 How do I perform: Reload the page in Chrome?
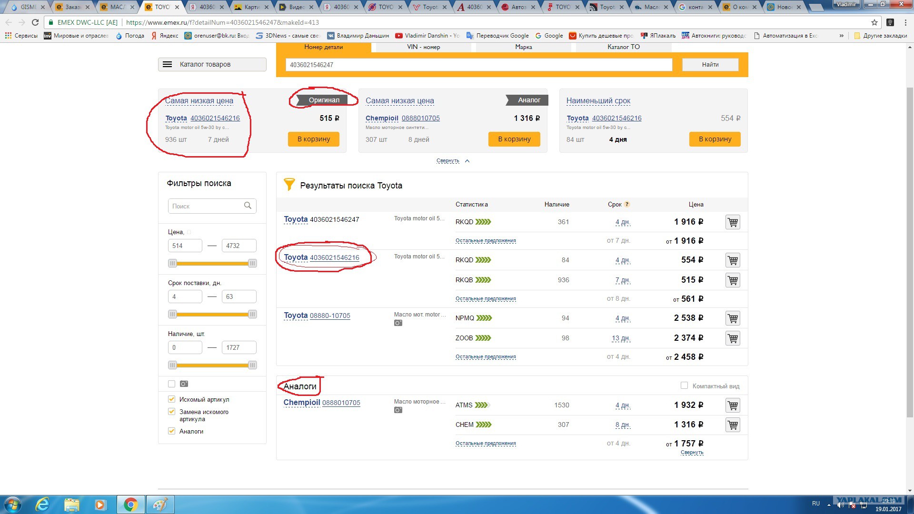point(35,22)
